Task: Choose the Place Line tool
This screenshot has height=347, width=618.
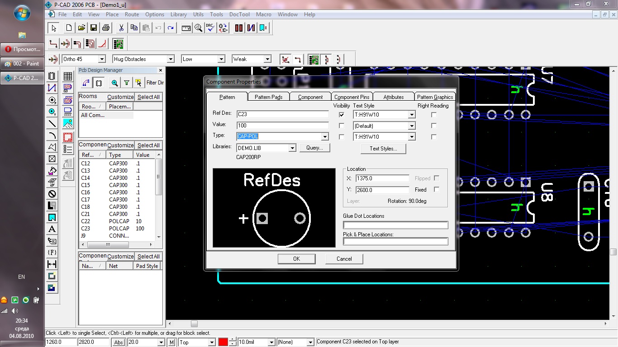Action: [x=52, y=123]
